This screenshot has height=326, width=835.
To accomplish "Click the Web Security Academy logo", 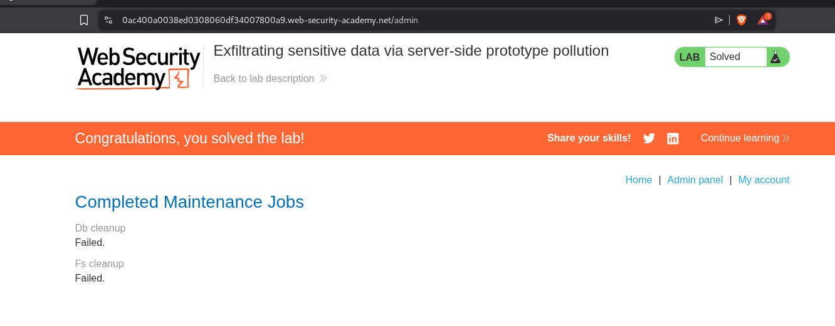I will coord(138,68).
